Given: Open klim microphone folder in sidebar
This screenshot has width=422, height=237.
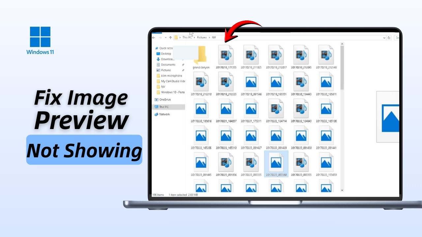Looking at the screenshot, I should 169,76.
